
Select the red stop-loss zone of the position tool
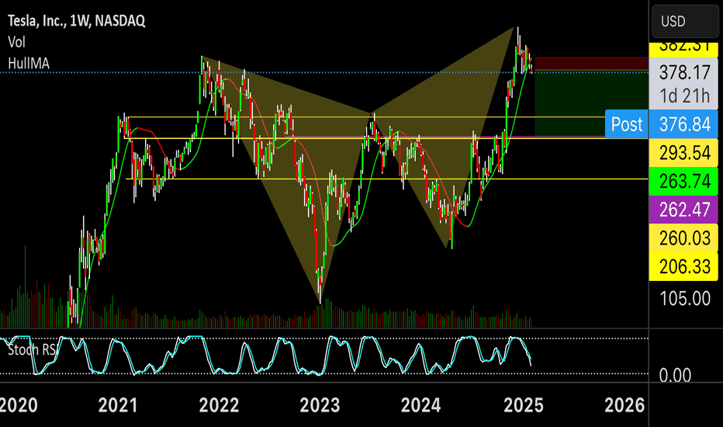tap(591, 63)
